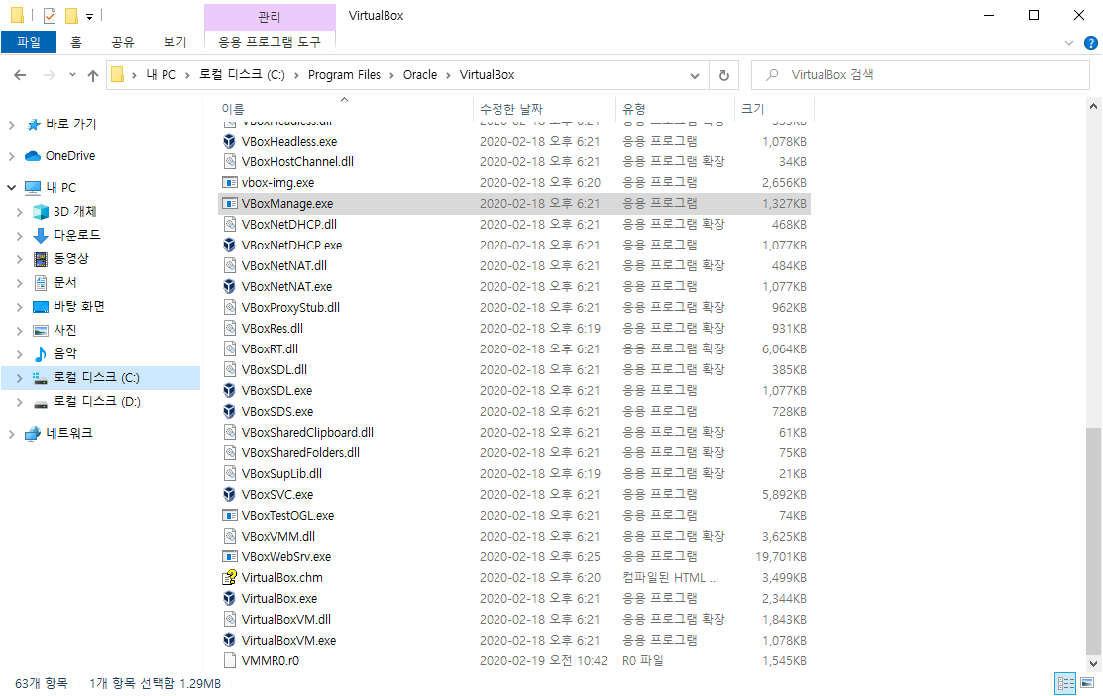Click the VBoxWebSrv.exe application icon
Image resolution: width=1103 pixels, height=696 pixels.
coord(229,556)
